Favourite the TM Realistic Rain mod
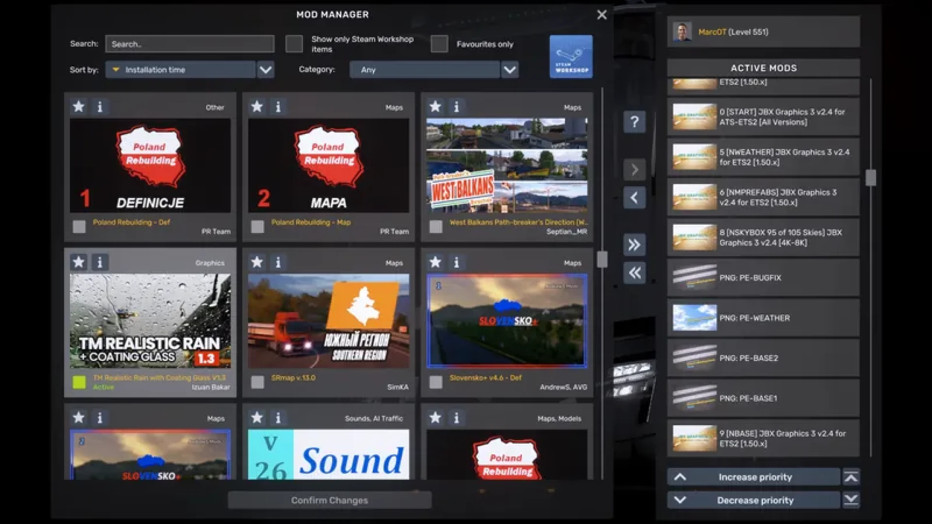The image size is (932, 524). [x=79, y=262]
